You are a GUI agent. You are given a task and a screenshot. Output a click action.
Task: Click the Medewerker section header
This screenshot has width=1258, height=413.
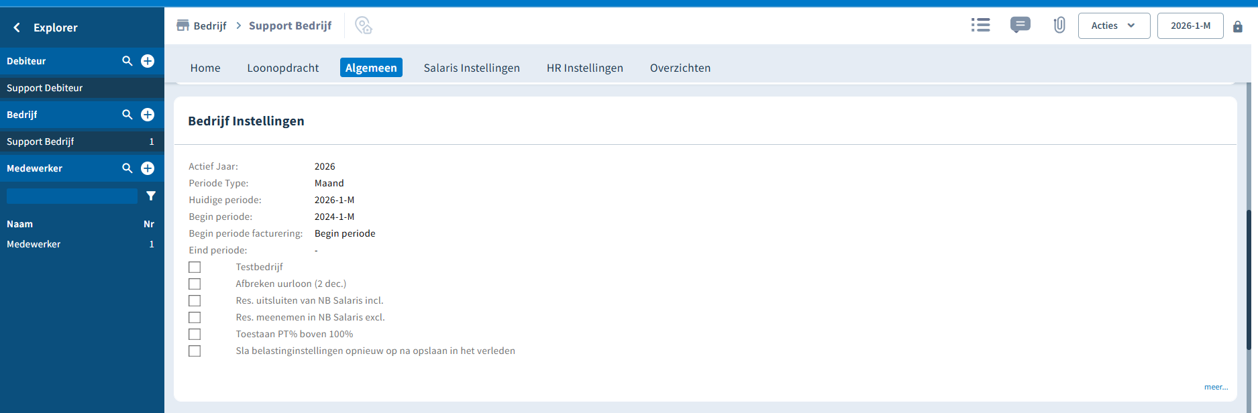[x=34, y=168]
